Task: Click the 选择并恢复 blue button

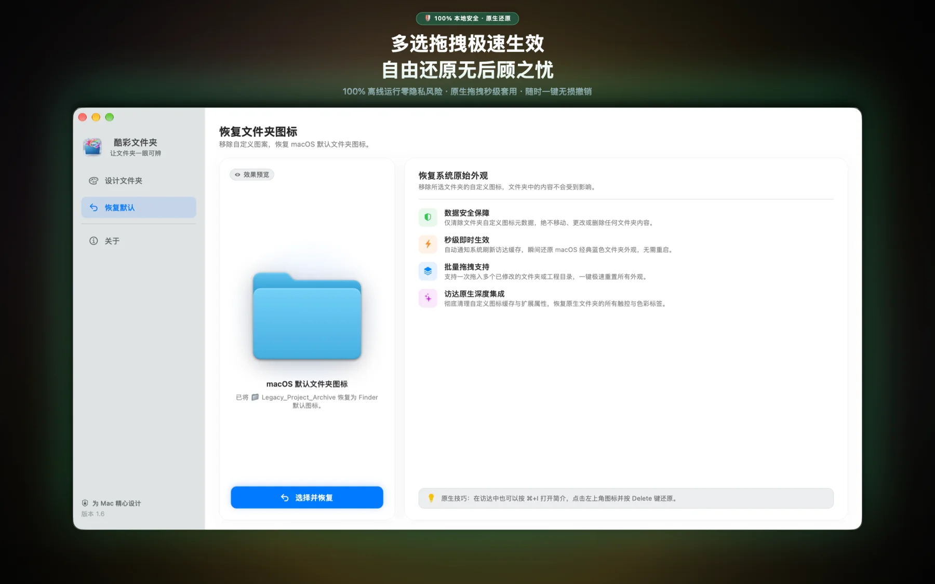Action: pyautogui.click(x=307, y=497)
